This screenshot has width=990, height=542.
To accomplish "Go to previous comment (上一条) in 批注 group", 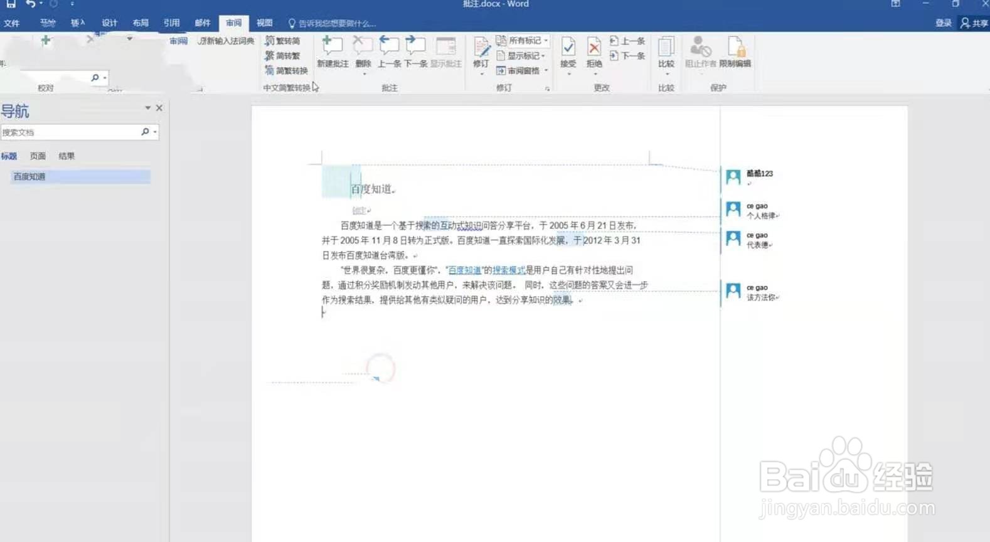I will pyautogui.click(x=389, y=51).
